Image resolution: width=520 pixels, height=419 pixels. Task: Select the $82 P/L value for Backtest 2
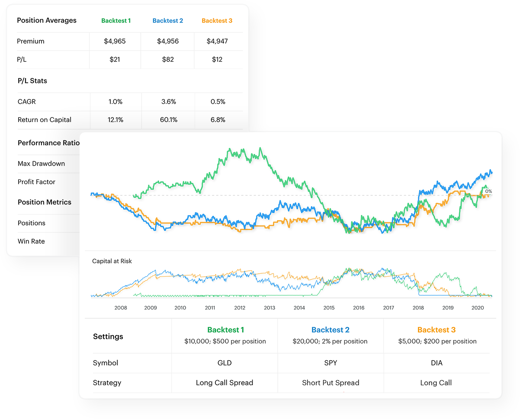pos(168,59)
